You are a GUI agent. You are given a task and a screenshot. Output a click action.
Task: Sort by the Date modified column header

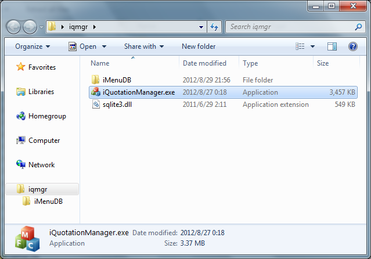(x=209, y=63)
